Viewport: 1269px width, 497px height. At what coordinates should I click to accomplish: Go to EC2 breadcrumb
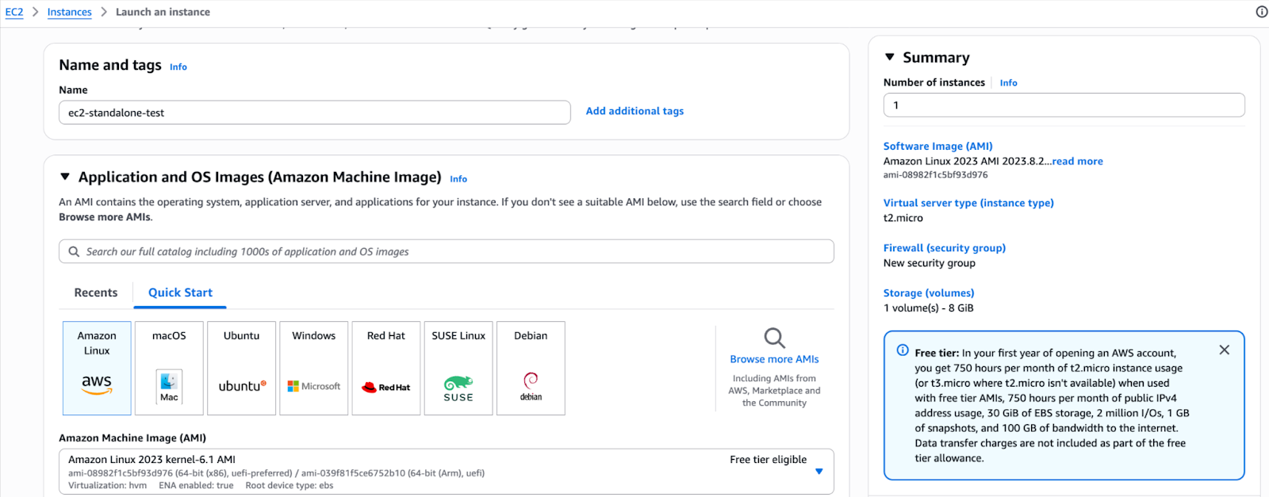pos(14,12)
